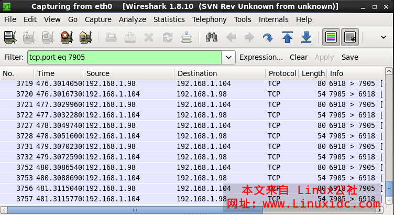The height and width of the screenshot is (215, 394).
Task: Click the start capture icon
Action: [x=48, y=37]
